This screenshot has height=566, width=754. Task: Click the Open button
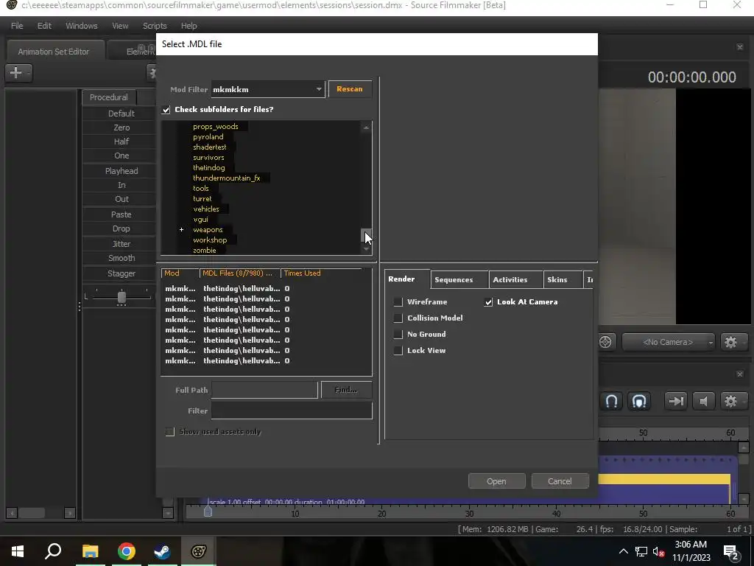pyautogui.click(x=496, y=481)
